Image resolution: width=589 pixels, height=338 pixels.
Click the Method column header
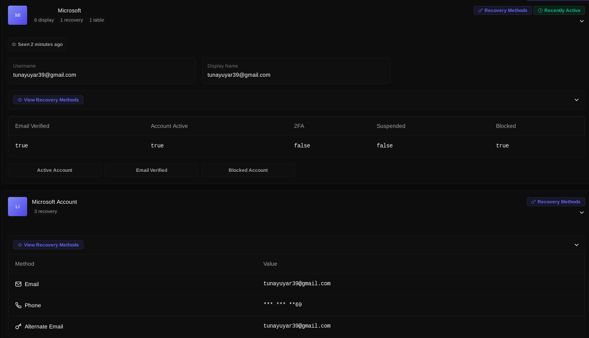pos(25,264)
